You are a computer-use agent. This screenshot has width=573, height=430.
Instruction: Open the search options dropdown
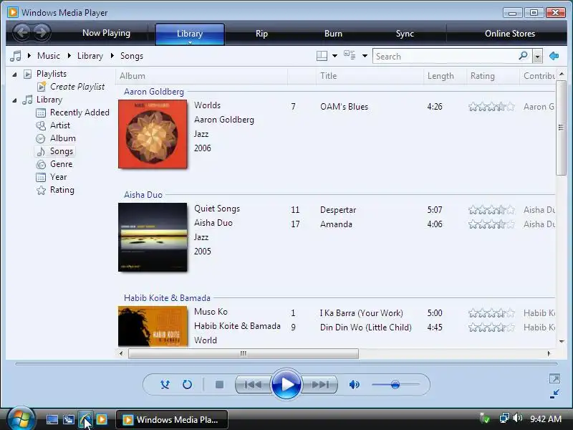pos(537,57)
